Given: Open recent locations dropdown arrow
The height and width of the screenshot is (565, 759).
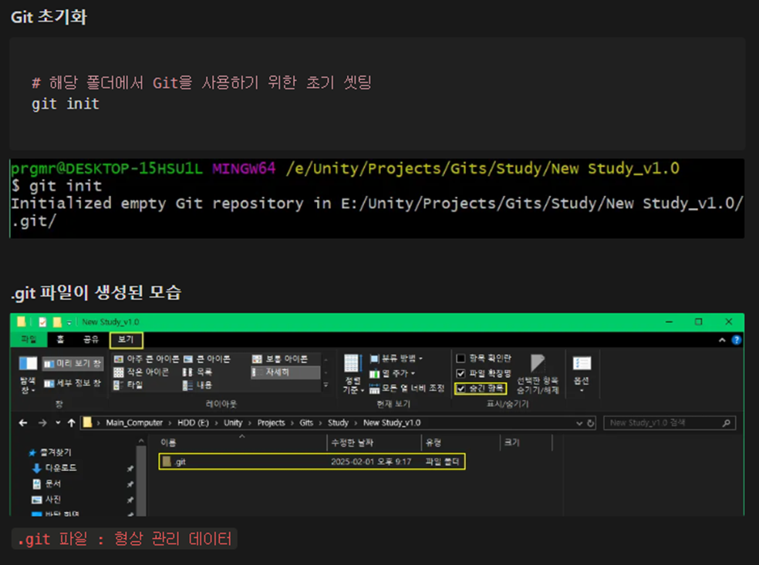Looking at the screenshot, I should [x=58, y=422].
